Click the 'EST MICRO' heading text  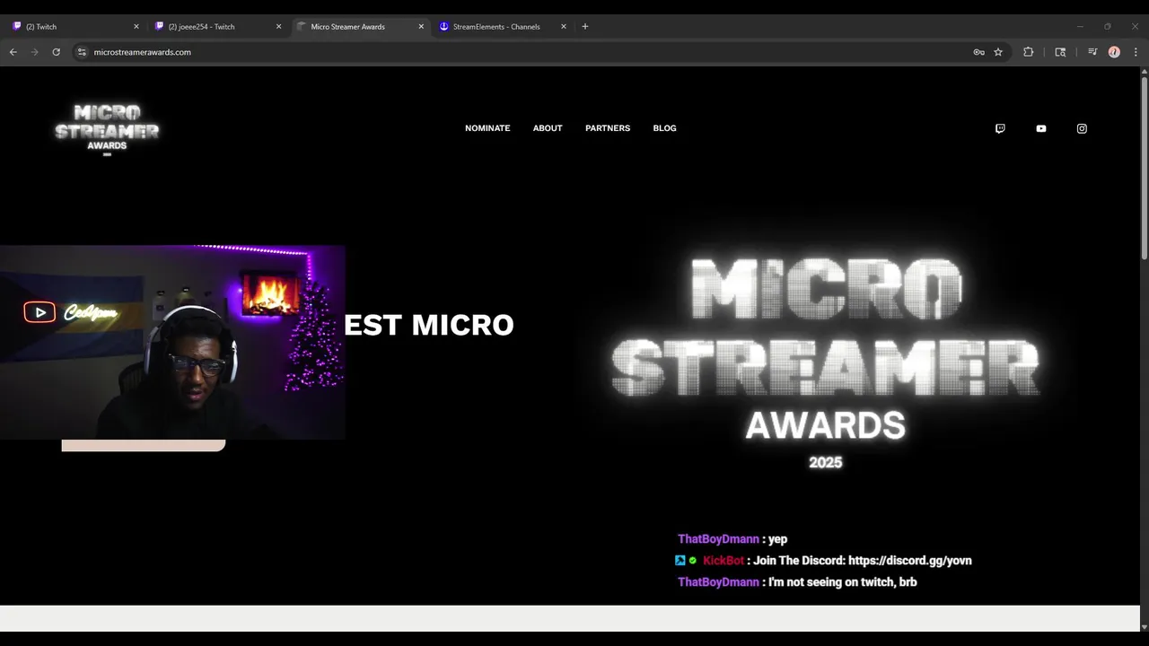429,325
